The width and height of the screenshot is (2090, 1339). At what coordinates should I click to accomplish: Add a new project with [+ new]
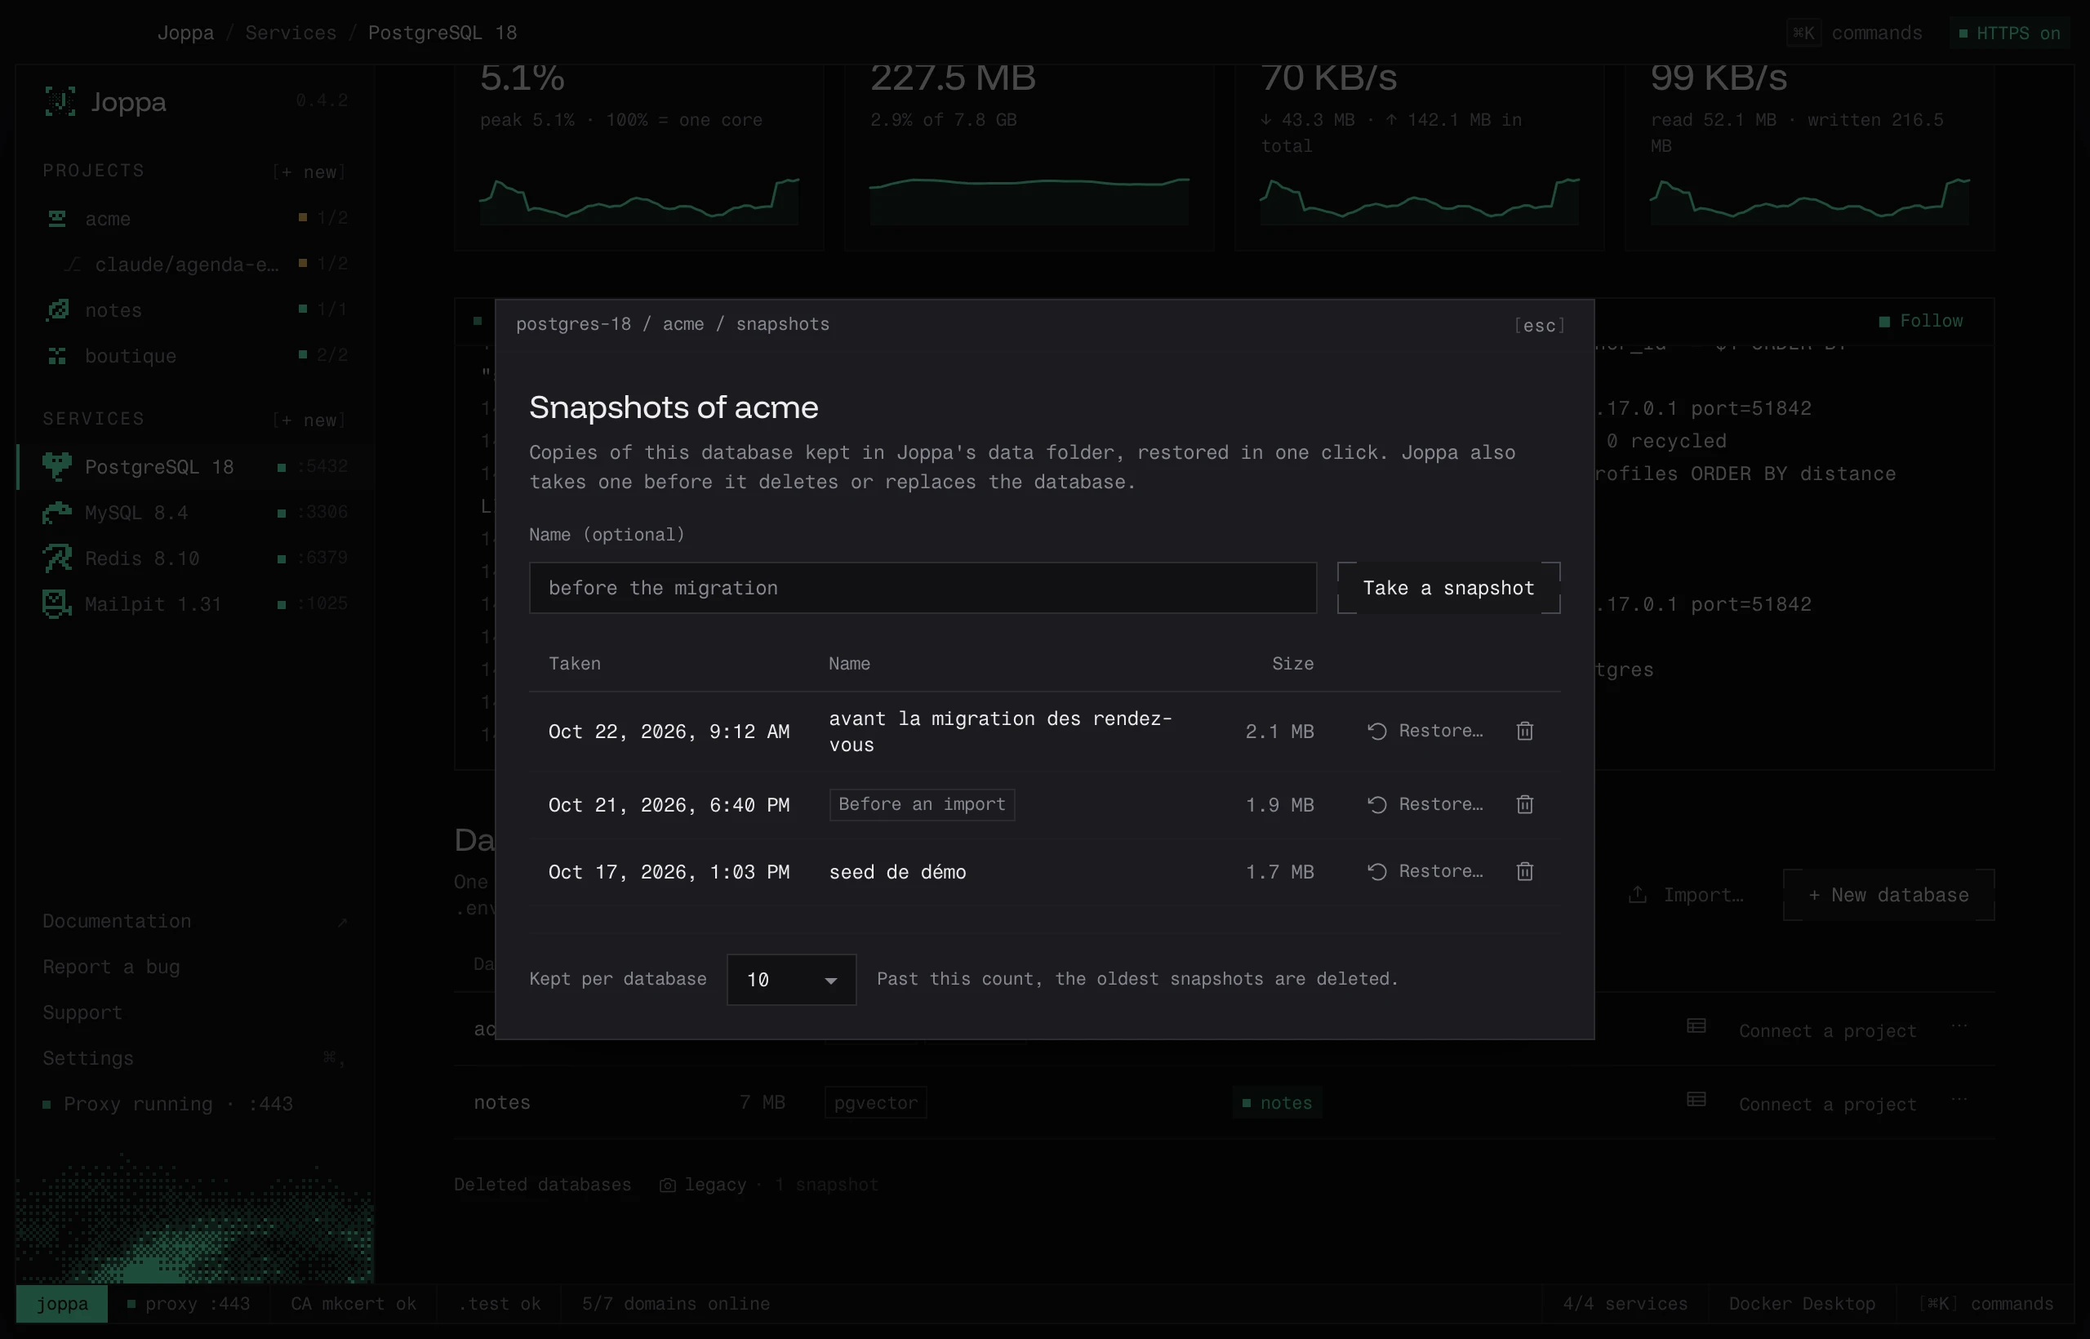(309, 171)
